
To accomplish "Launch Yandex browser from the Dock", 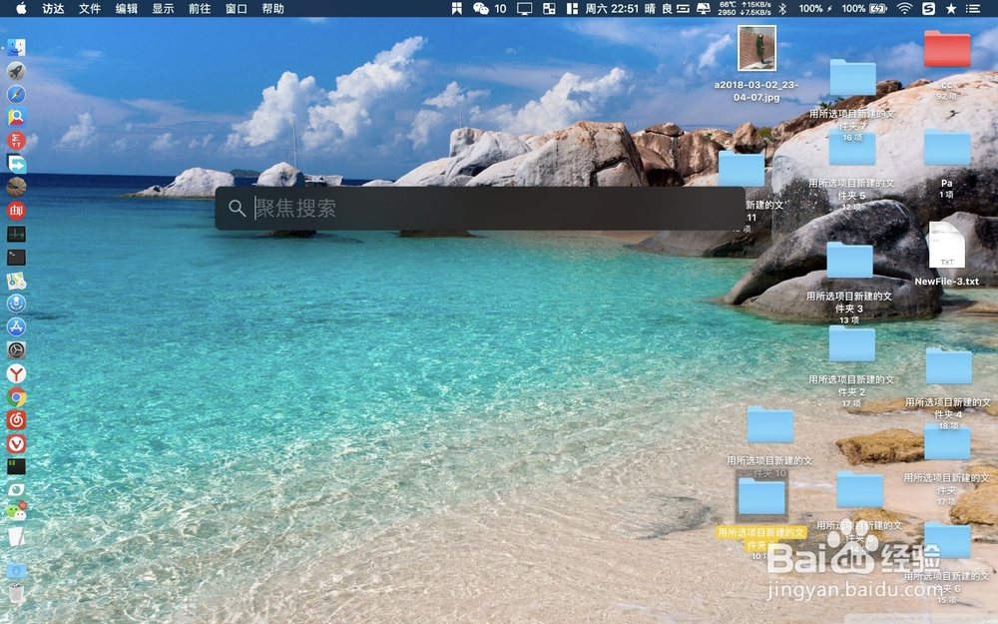I will pyautogui.click(x=17, y=373).
